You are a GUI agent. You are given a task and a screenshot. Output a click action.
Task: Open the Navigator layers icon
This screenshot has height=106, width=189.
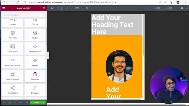tap(9, 102)
